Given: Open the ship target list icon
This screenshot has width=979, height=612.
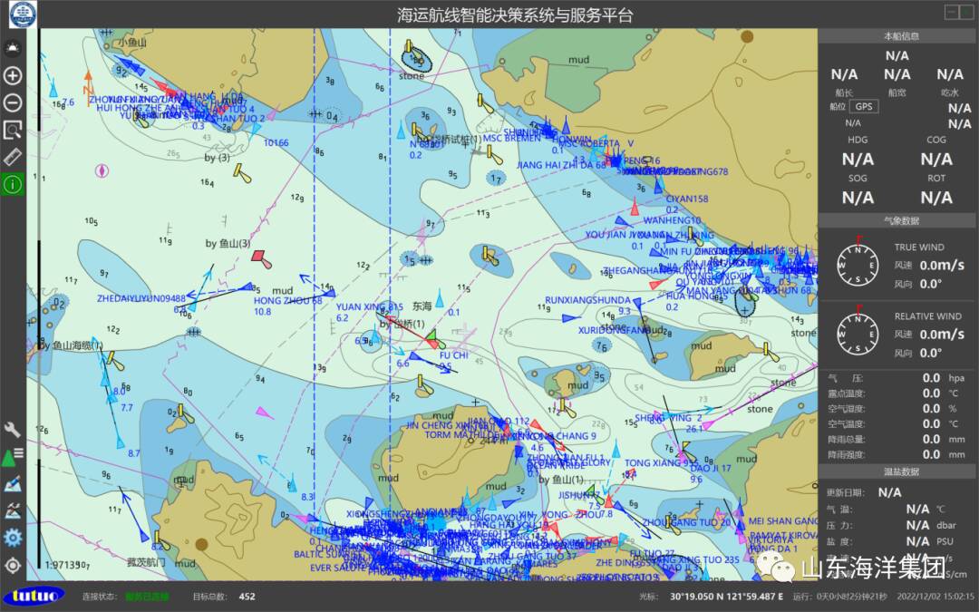Looking at the screenshot, I should tap(13, 455).
